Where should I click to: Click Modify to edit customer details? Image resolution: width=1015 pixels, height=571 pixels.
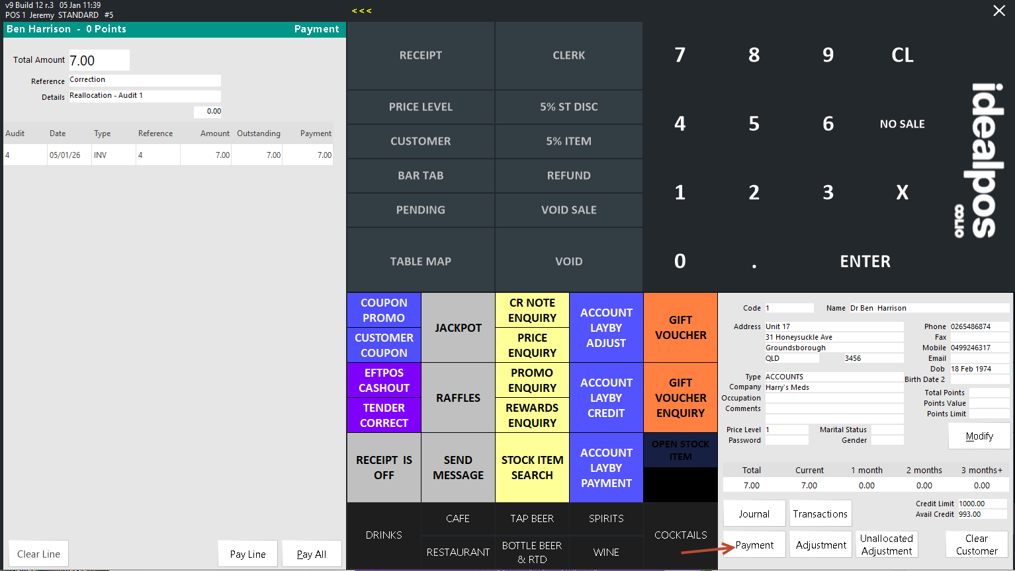(979, 436)
